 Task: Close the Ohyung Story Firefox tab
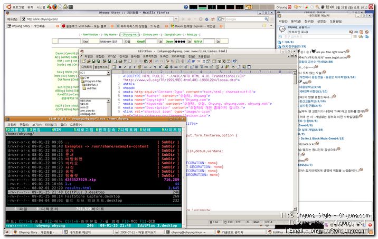point(58,26)
